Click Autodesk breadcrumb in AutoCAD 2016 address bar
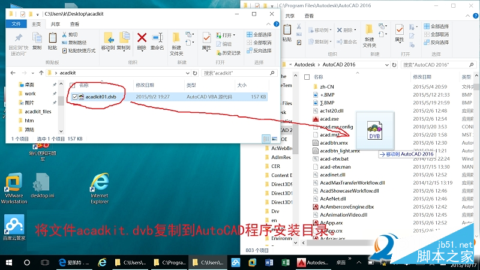This screenshot has height=270, width=480. click(x=305, y=65)
